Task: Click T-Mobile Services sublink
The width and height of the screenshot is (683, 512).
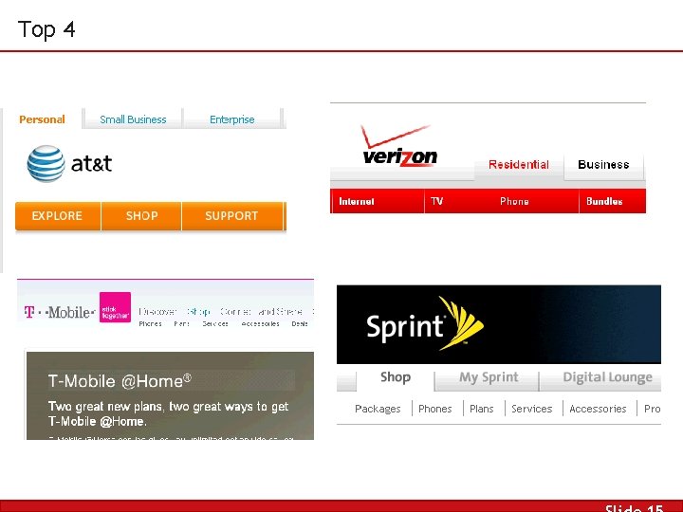Action: click(x=215, y=324)
